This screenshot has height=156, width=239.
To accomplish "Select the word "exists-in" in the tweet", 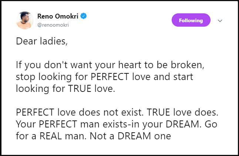I will (121, 124).
